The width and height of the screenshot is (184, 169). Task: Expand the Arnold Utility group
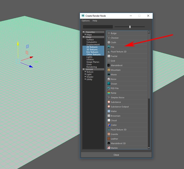[85, 79]
